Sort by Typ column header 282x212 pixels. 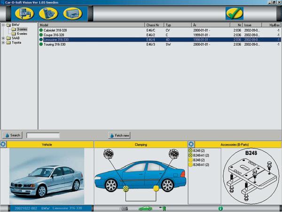178,25
